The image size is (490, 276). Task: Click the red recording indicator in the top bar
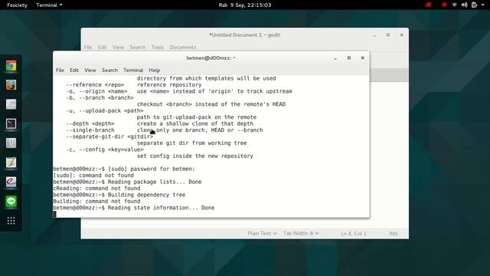(x=444, y=5)
